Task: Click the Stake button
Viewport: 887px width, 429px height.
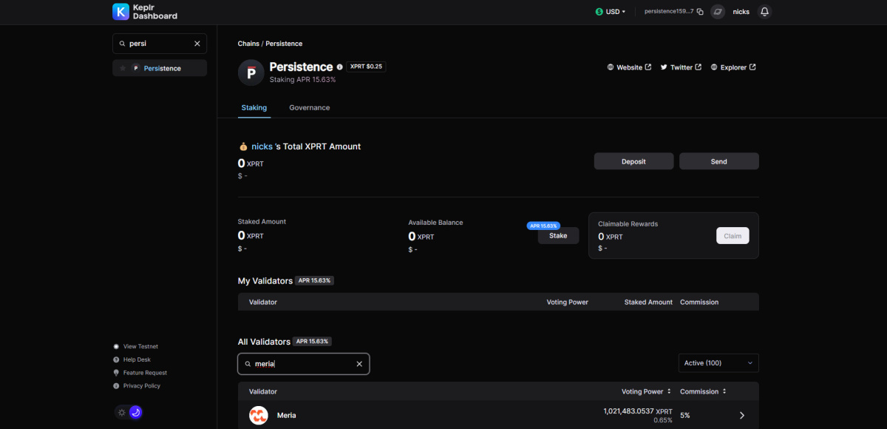Action: click(558, 236)
